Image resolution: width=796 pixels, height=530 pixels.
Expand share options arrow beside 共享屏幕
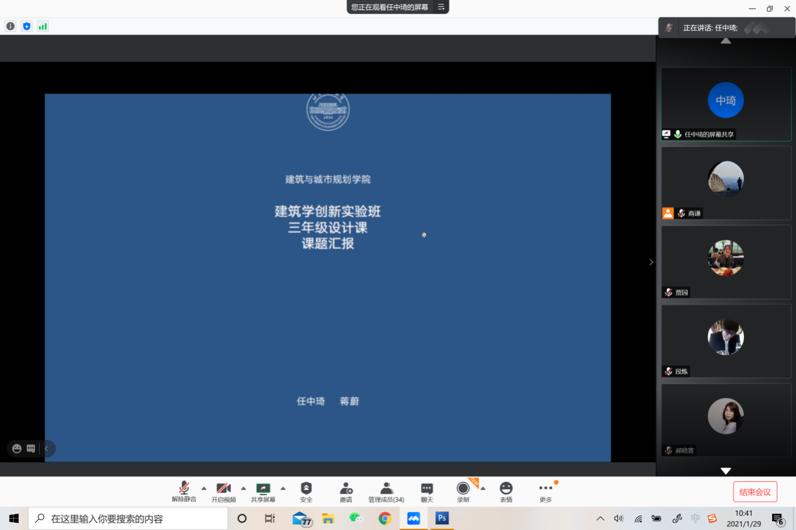[x=283, y=488]
